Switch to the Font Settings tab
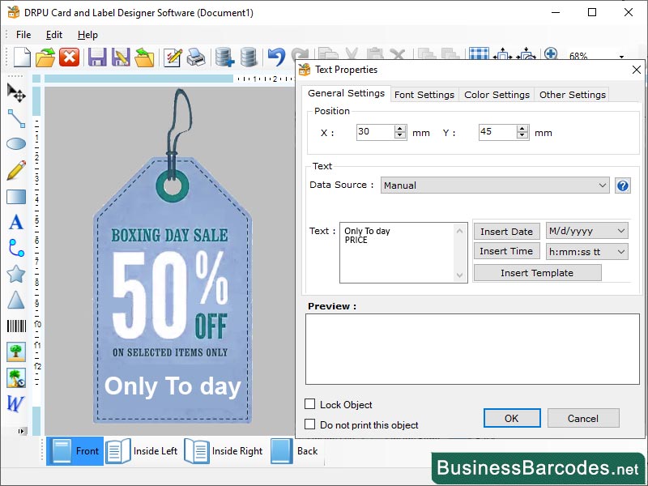Image resolution: width=648 pixels, height=486 pixels. click(424, 94)
